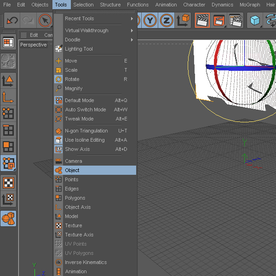This screenshot has width=276, height=276.
Task: Choose Default Mode in Tools menu
Action: (95, 100)
